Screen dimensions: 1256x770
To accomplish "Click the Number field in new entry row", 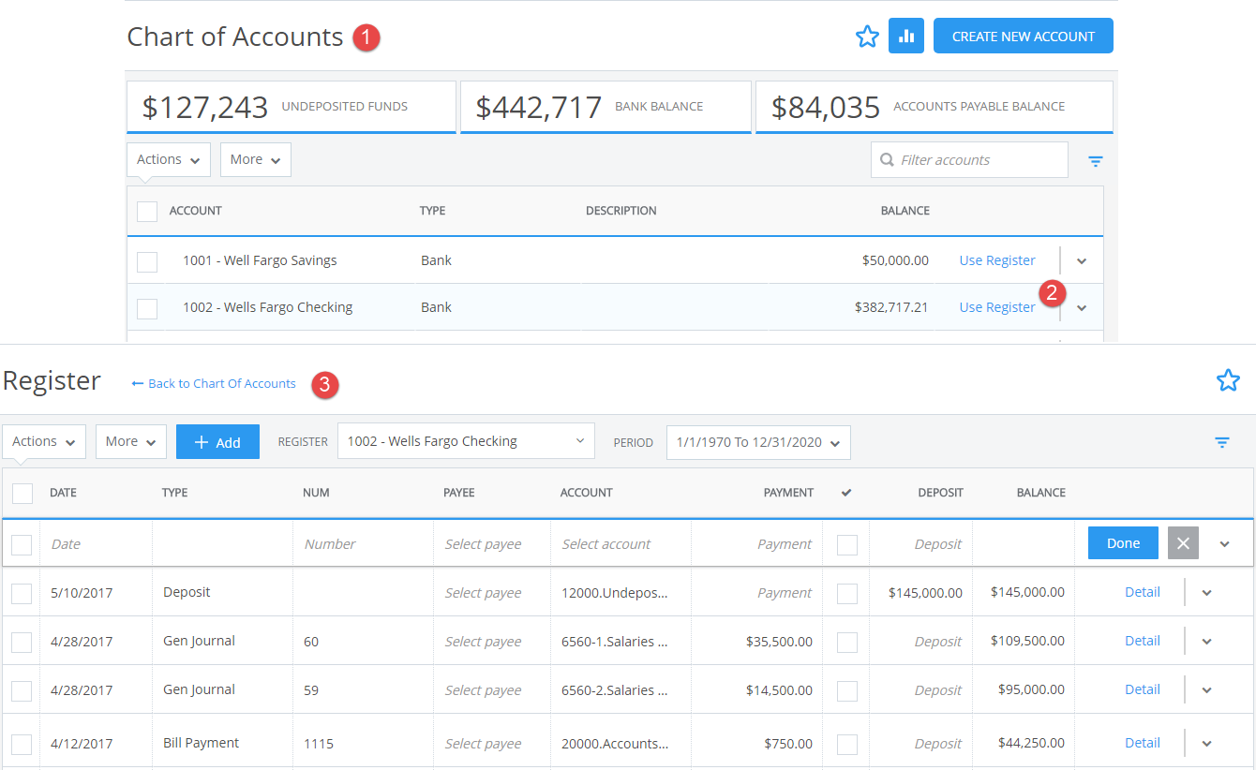I will coord(363,543).
